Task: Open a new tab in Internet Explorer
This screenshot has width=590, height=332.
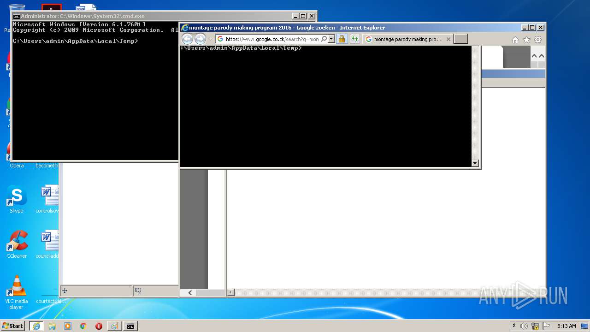Action: point(460,39)
